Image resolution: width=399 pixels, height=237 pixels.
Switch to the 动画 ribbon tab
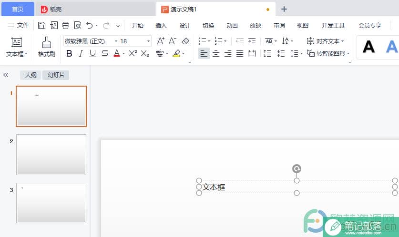tap(232, 25)
